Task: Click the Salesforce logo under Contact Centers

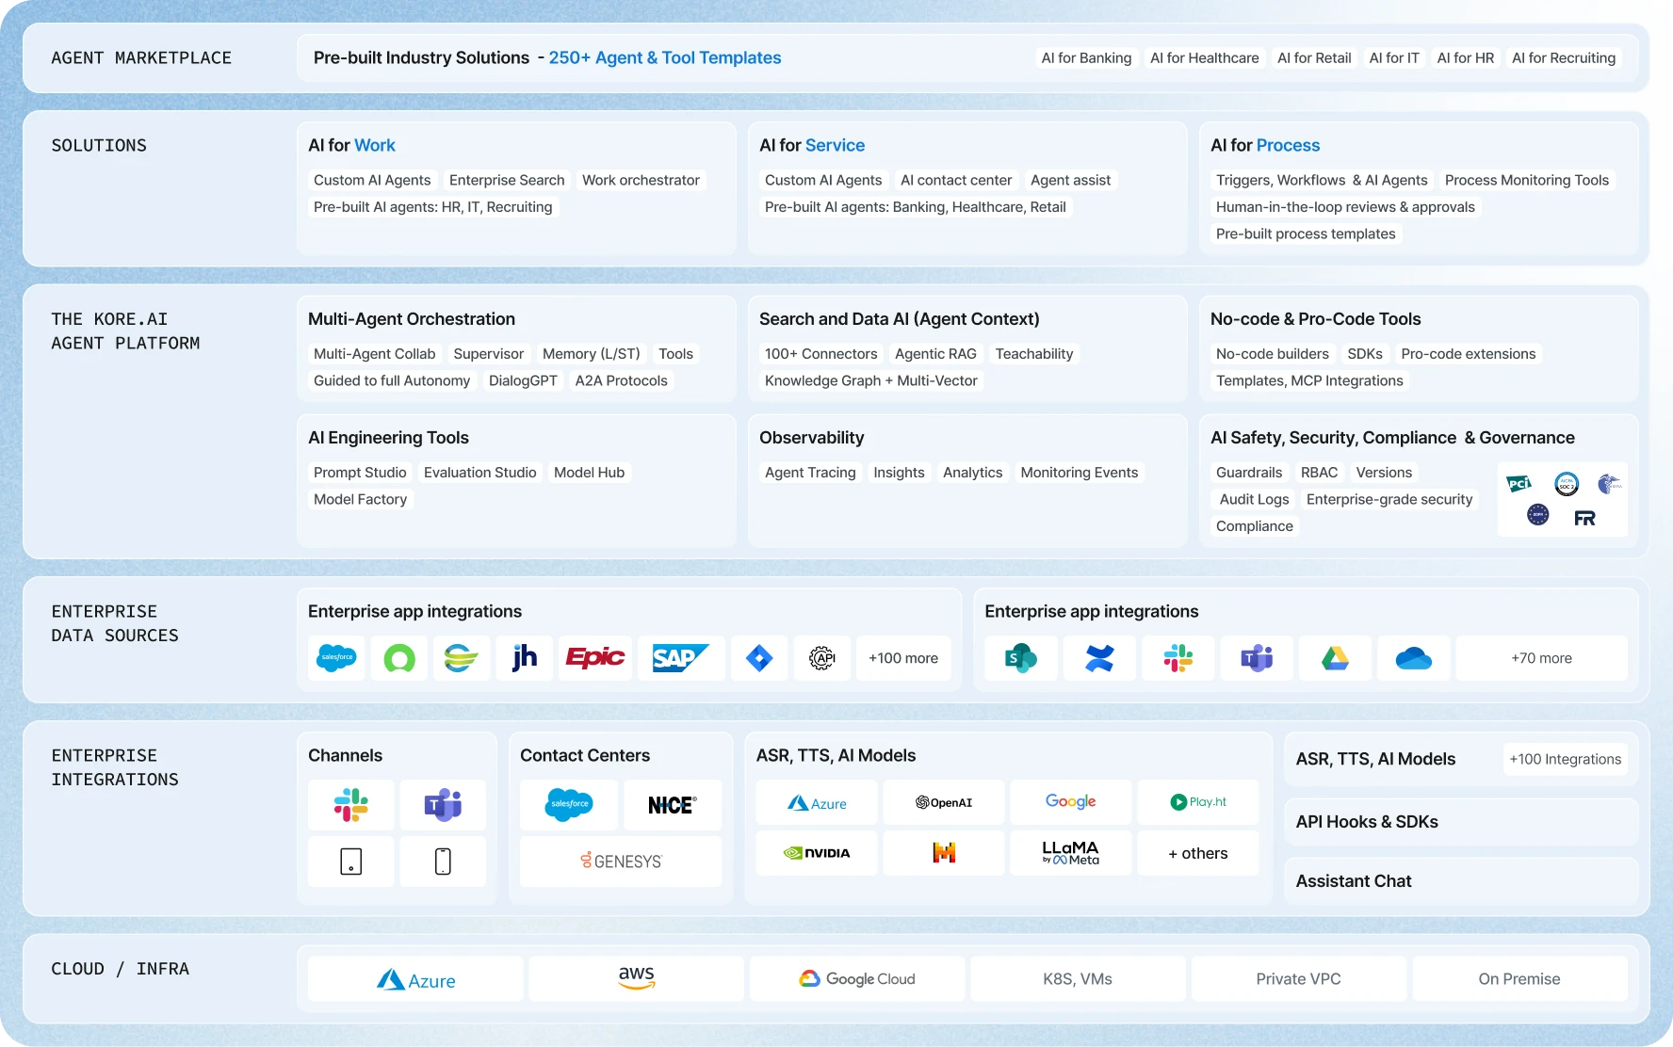Action: point(569,804)
